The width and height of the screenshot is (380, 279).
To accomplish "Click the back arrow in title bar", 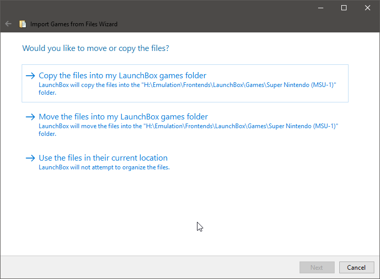I will coord(8,24).
